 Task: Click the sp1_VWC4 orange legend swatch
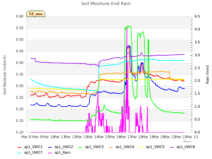click(x=111, y=147)
